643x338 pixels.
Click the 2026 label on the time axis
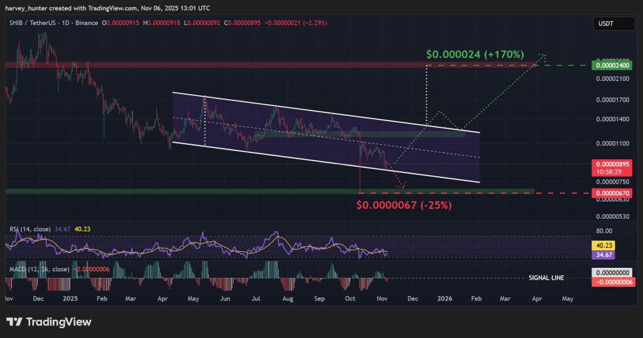pos(445,298)
